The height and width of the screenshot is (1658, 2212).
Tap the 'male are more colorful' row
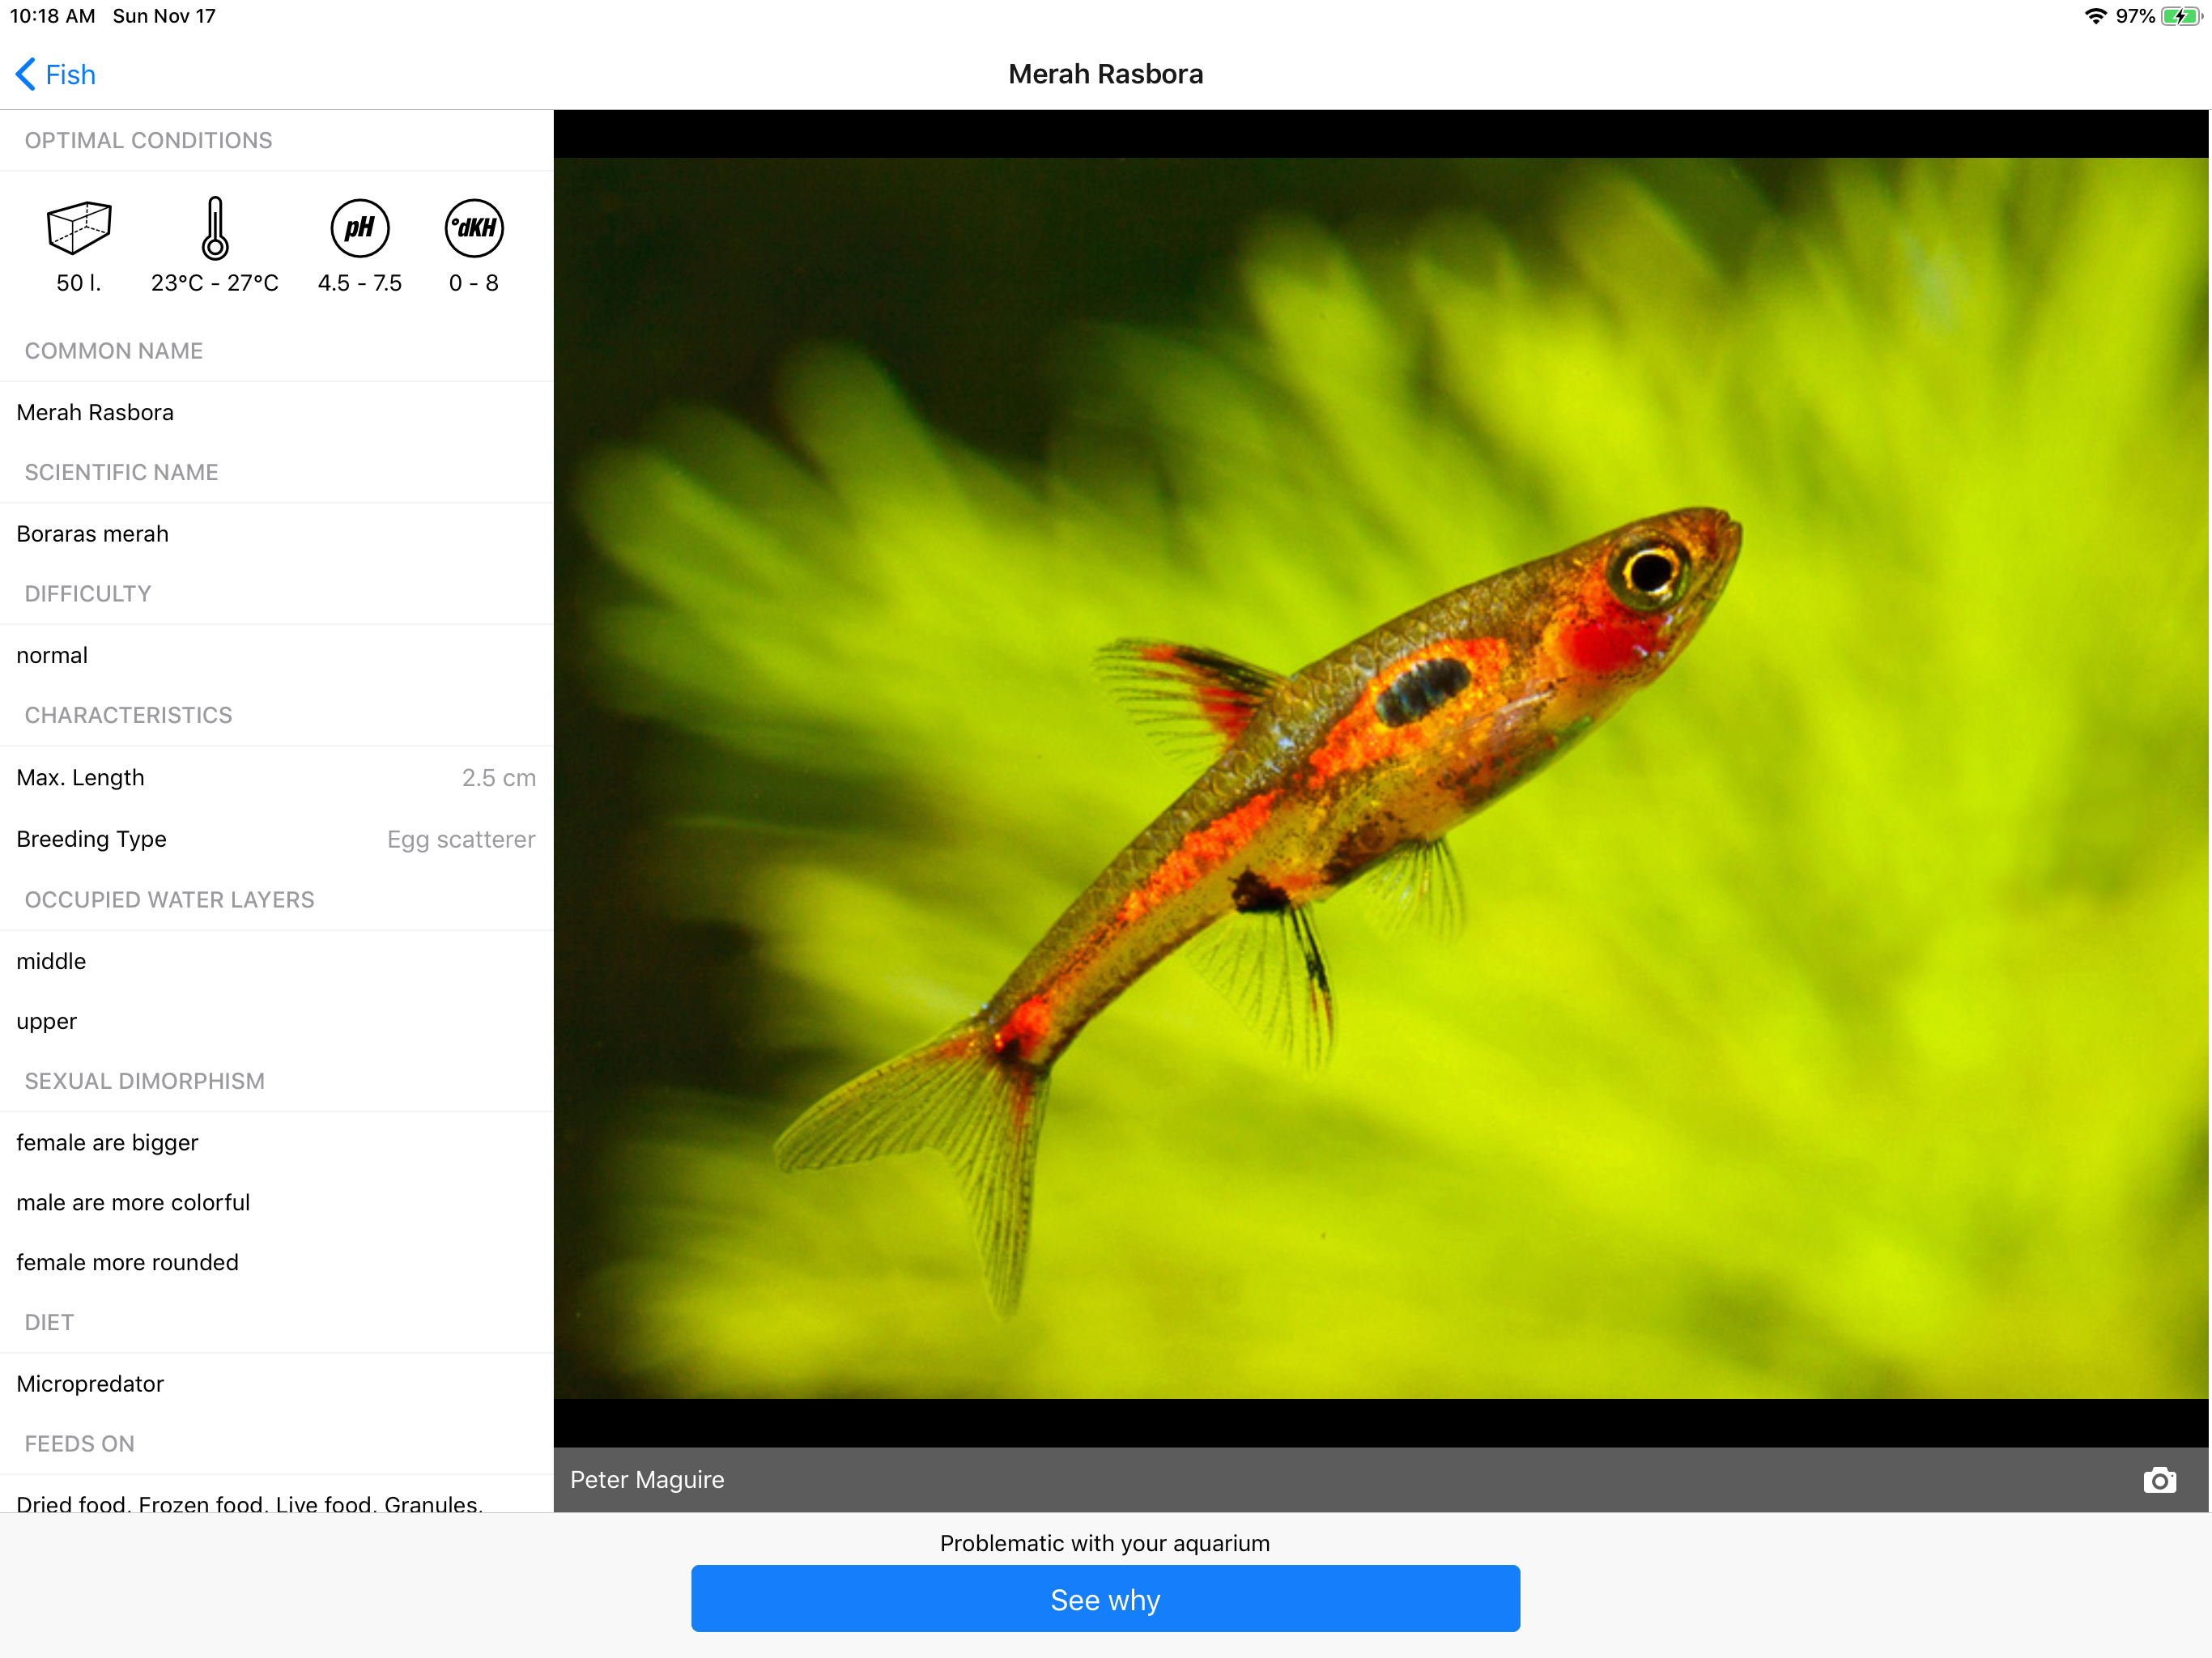point(133,1202)
